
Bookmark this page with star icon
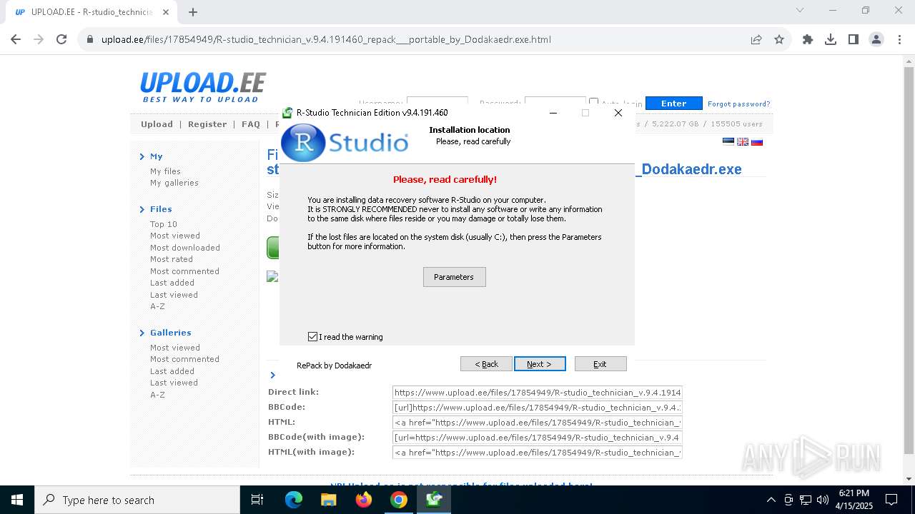coord(779,39)
